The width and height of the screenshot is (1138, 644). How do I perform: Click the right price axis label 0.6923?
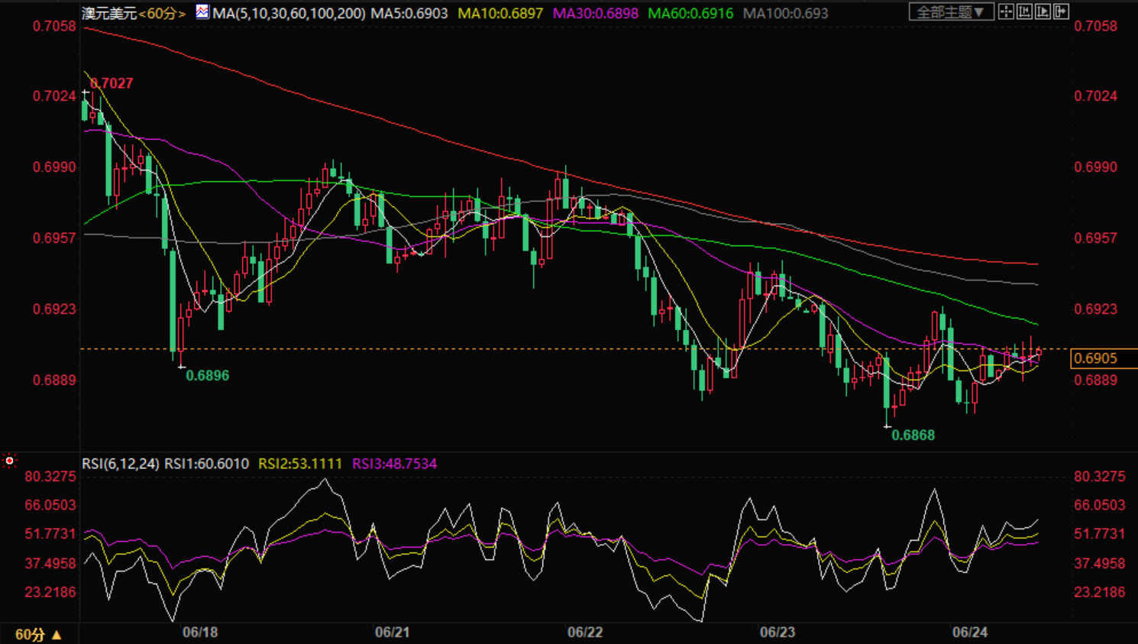point(1096,309)
